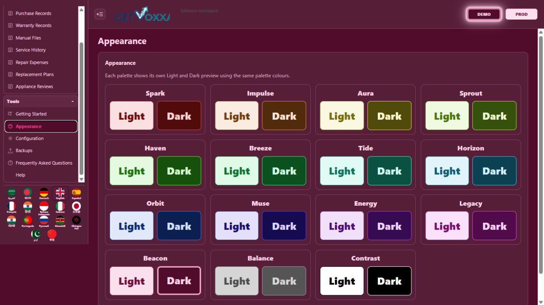
Task: Click the Bahasa Indonesia flag
Action: [44, 208]
